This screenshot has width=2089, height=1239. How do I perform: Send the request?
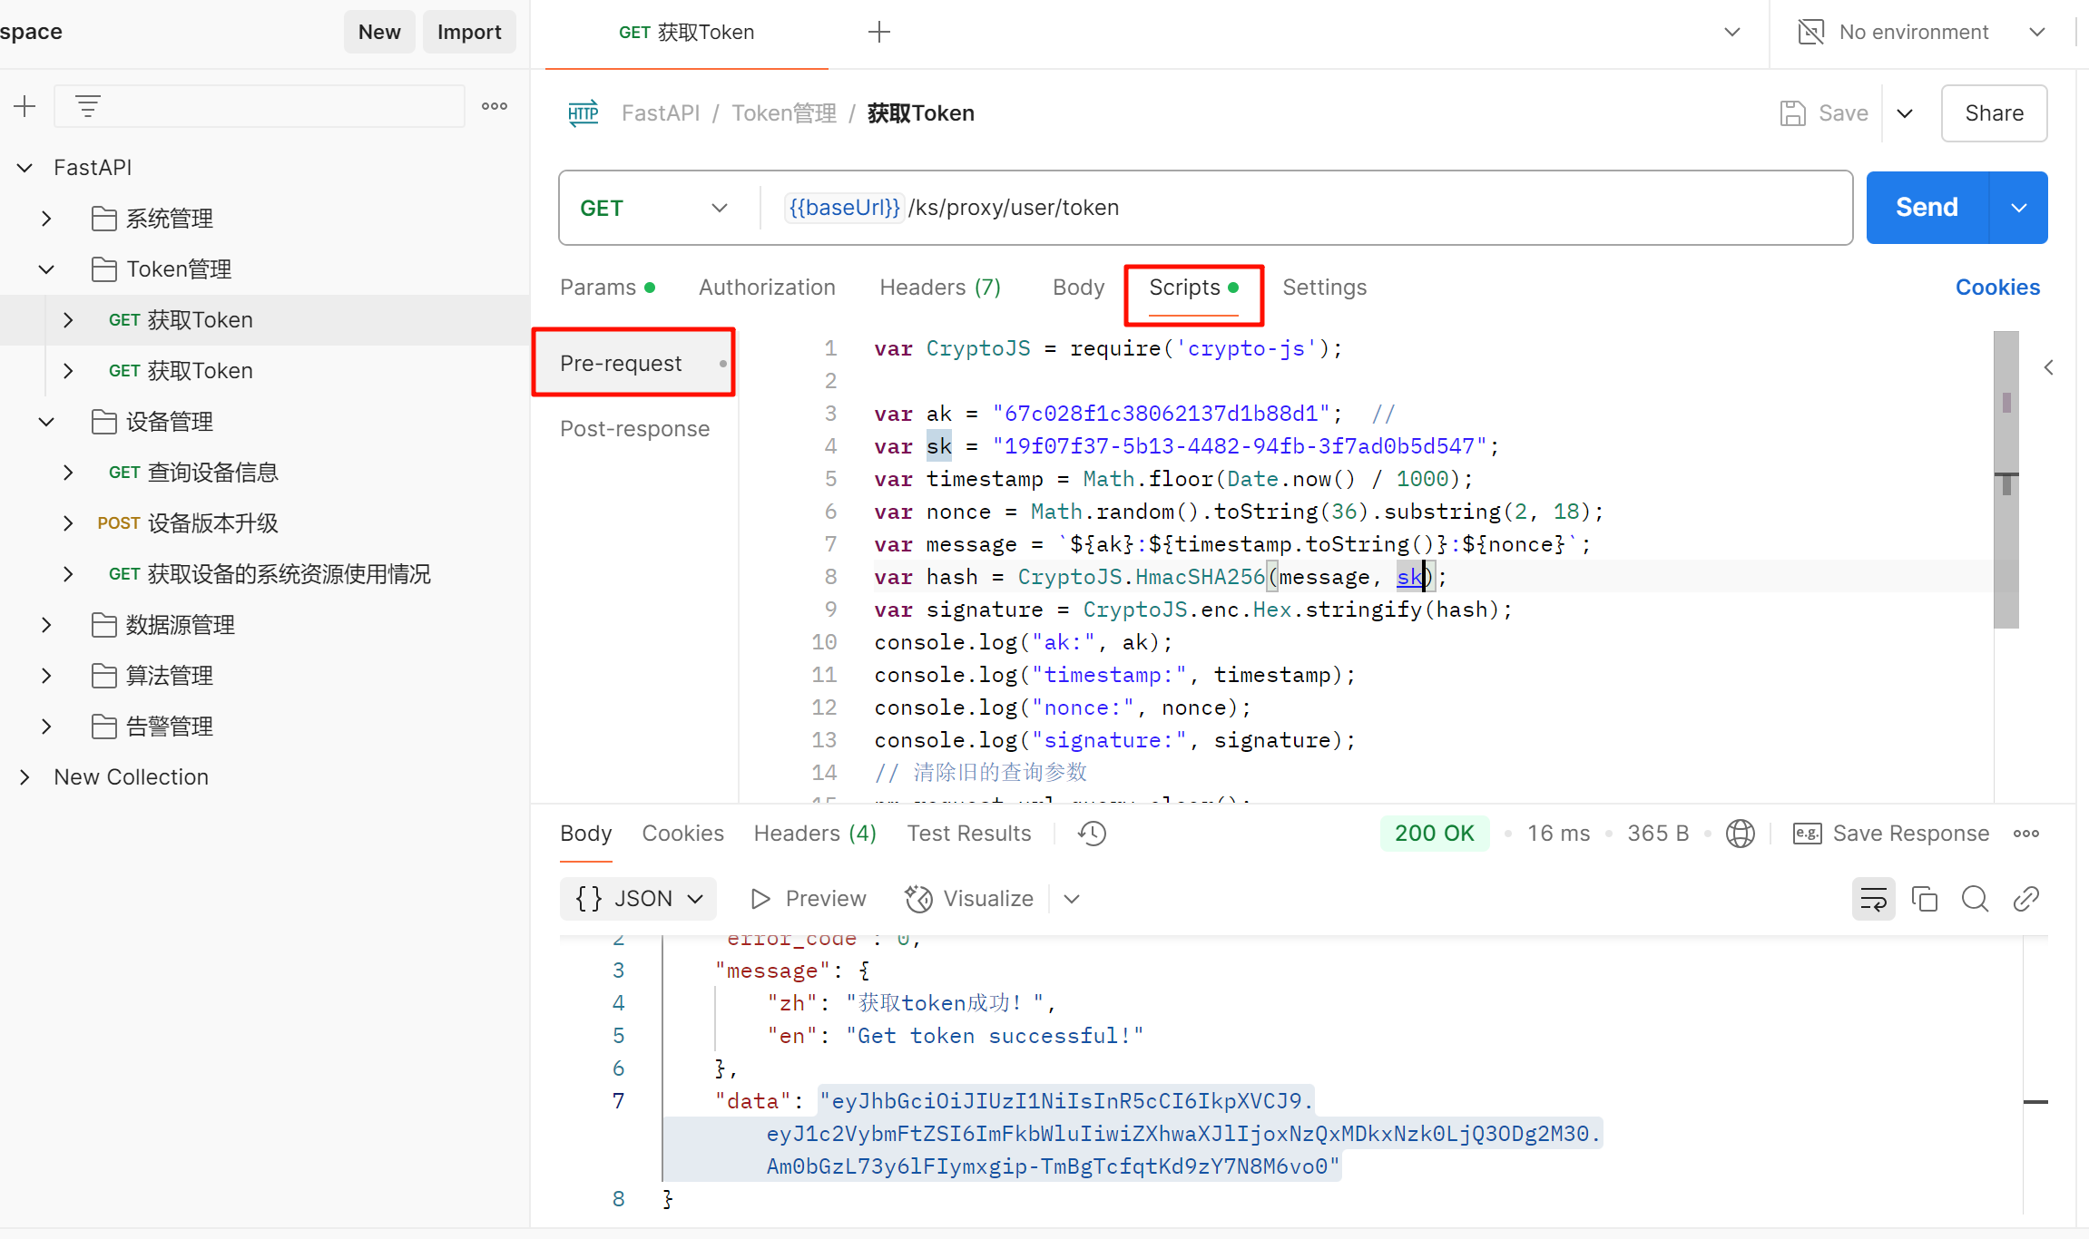pyautogui.click(x=1927, y=208)
